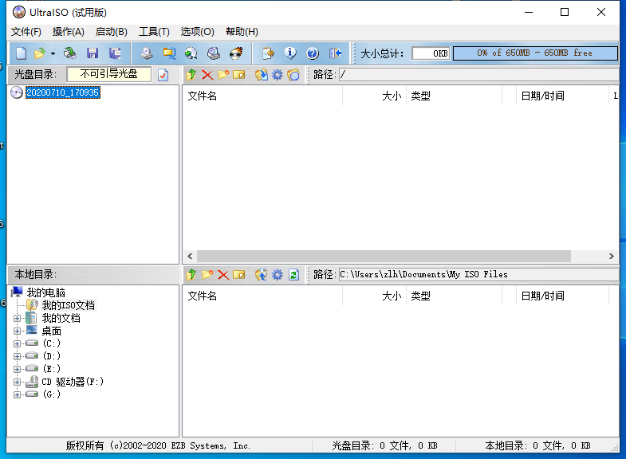The height and width of the screenshot is (459, 626).
Task: Open the 文件(F) menu
Action: click(x=26, y=32)
